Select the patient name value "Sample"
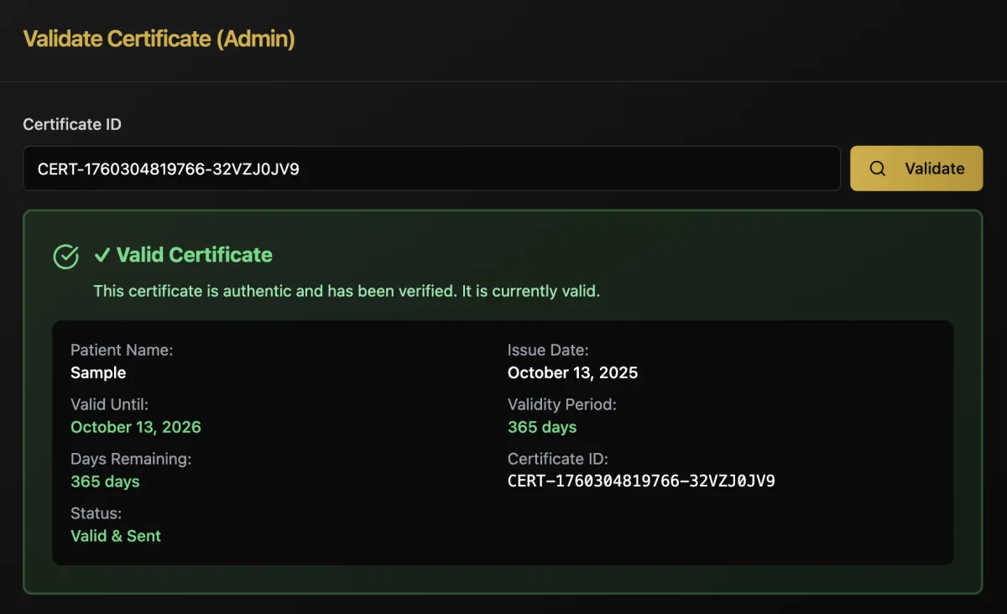This screenshot has height=614, width=1007. [x=98, y=372]
